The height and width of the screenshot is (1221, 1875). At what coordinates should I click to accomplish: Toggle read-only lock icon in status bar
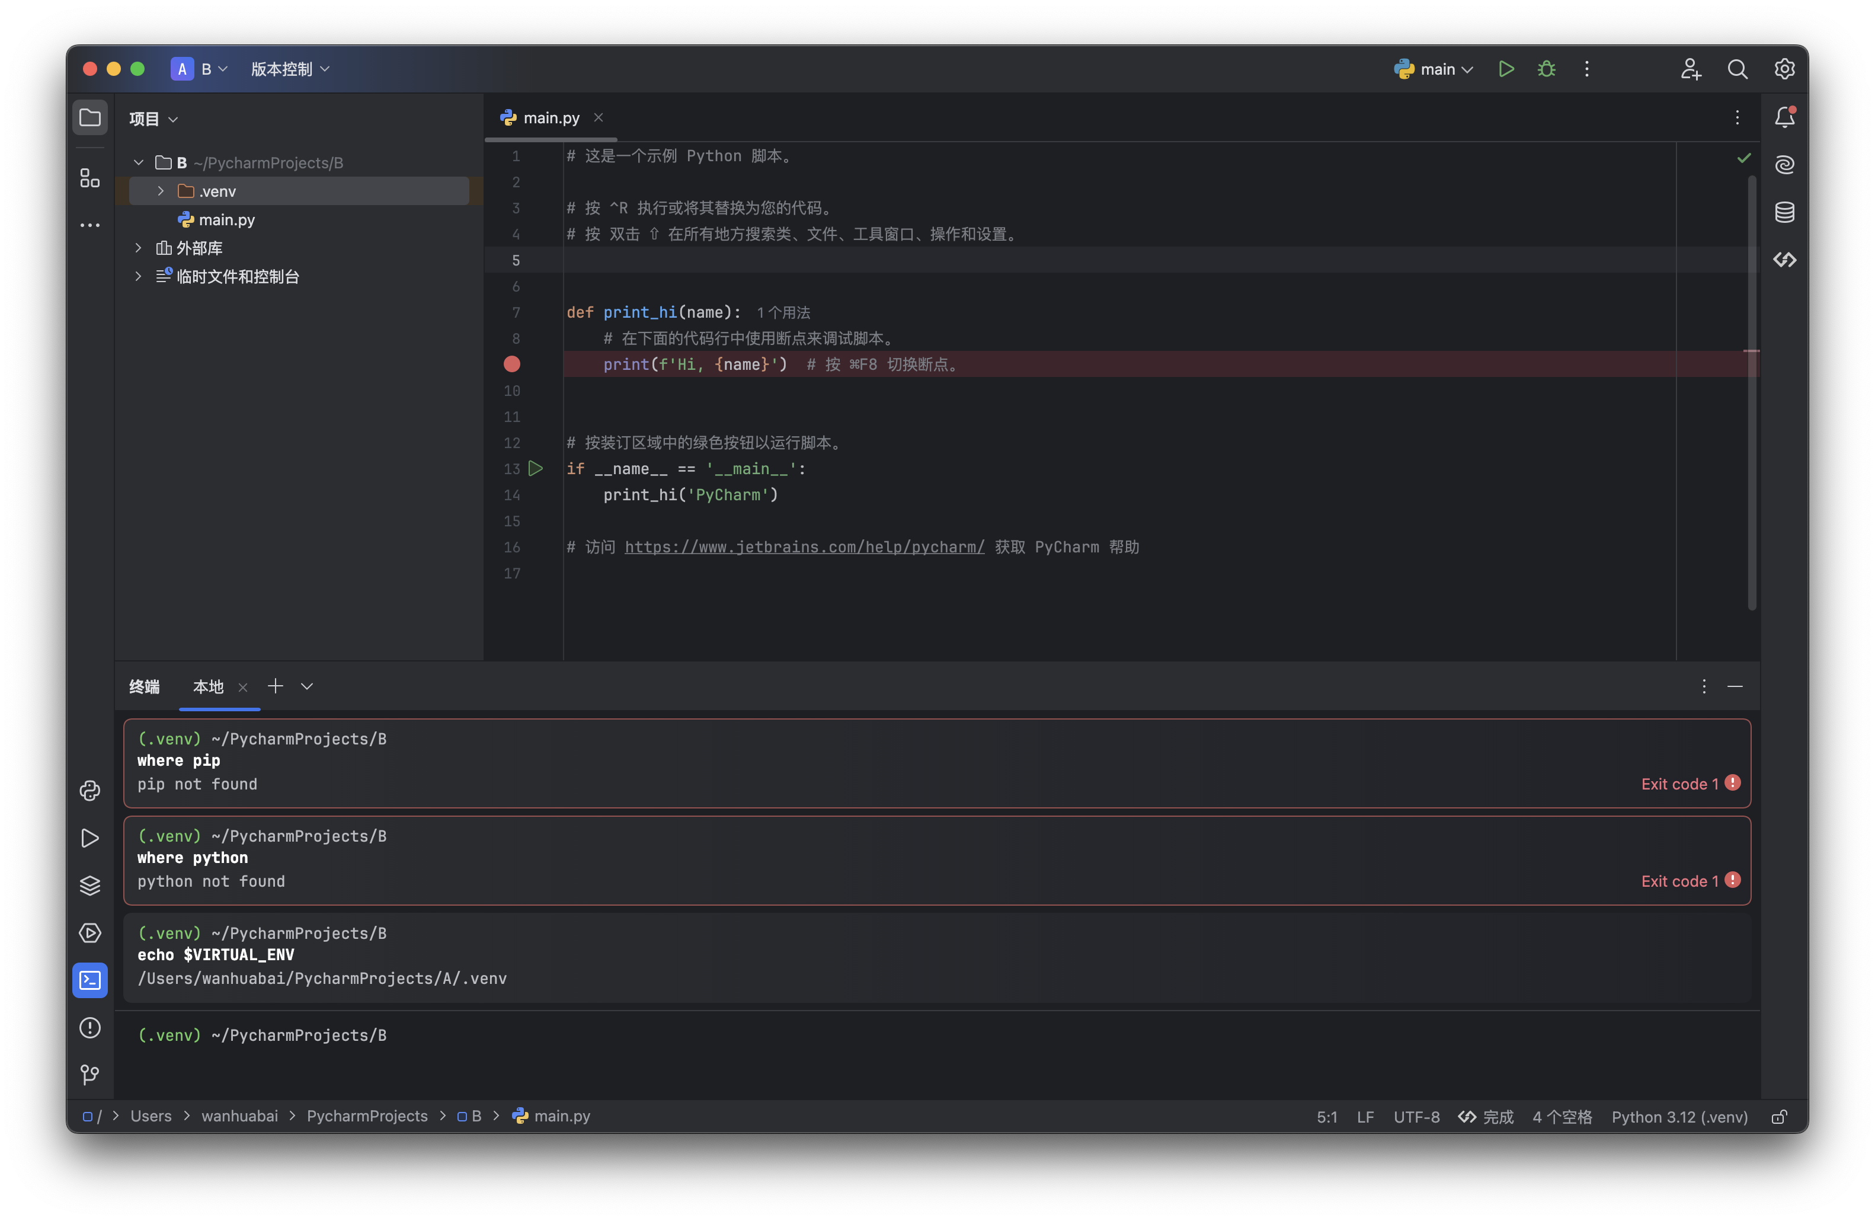[x=1779, y=1117]
